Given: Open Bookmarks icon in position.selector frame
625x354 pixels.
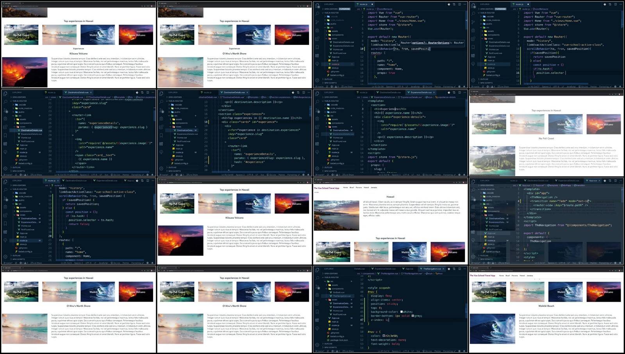Looking at the screenshot, I should pyautogui.click(x=473, y=47).
